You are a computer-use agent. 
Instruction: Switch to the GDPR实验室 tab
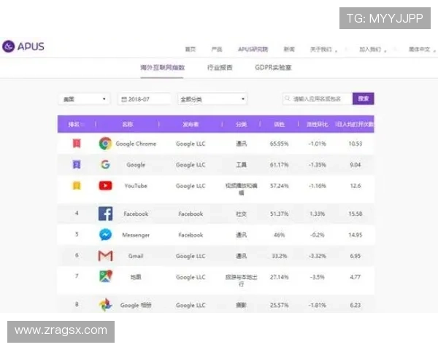[x=273, y=68]
